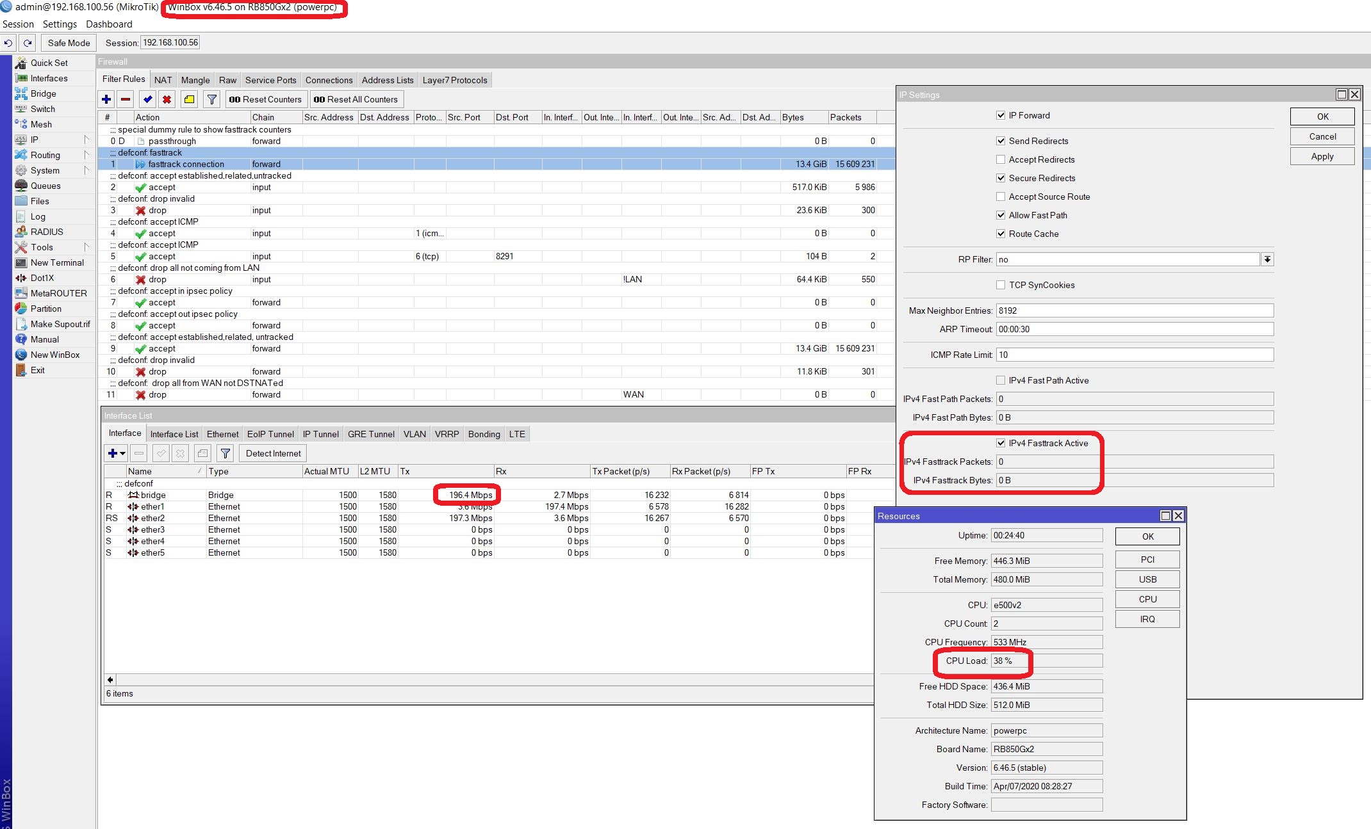Click Exit in the sidebar
Image resolution: width=1371 pixels, height=829 pixels.
pyautogui.click(x=38, y=370)
